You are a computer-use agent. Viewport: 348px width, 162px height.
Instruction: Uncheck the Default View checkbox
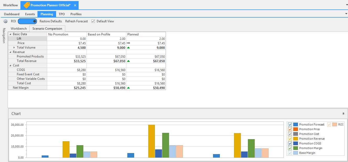[93, 21]
